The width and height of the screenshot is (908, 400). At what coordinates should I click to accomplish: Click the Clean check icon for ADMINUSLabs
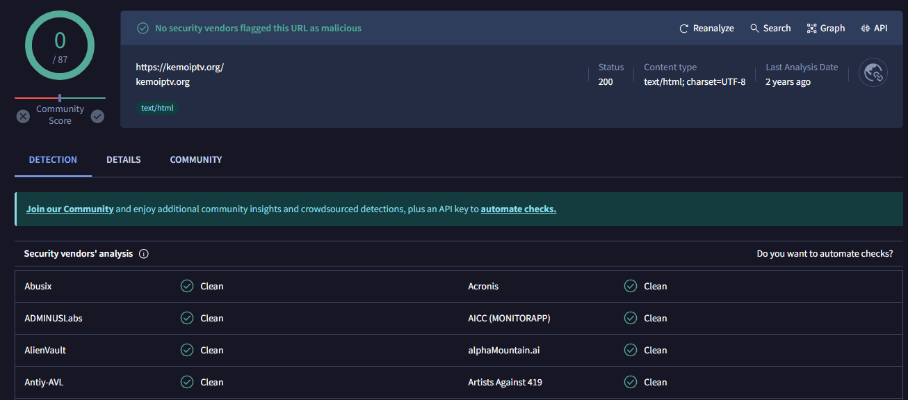click(187, 318)
